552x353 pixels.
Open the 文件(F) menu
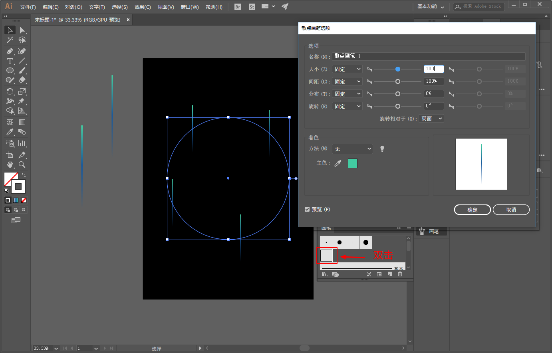pyautogui.click(x=28, y=7)
